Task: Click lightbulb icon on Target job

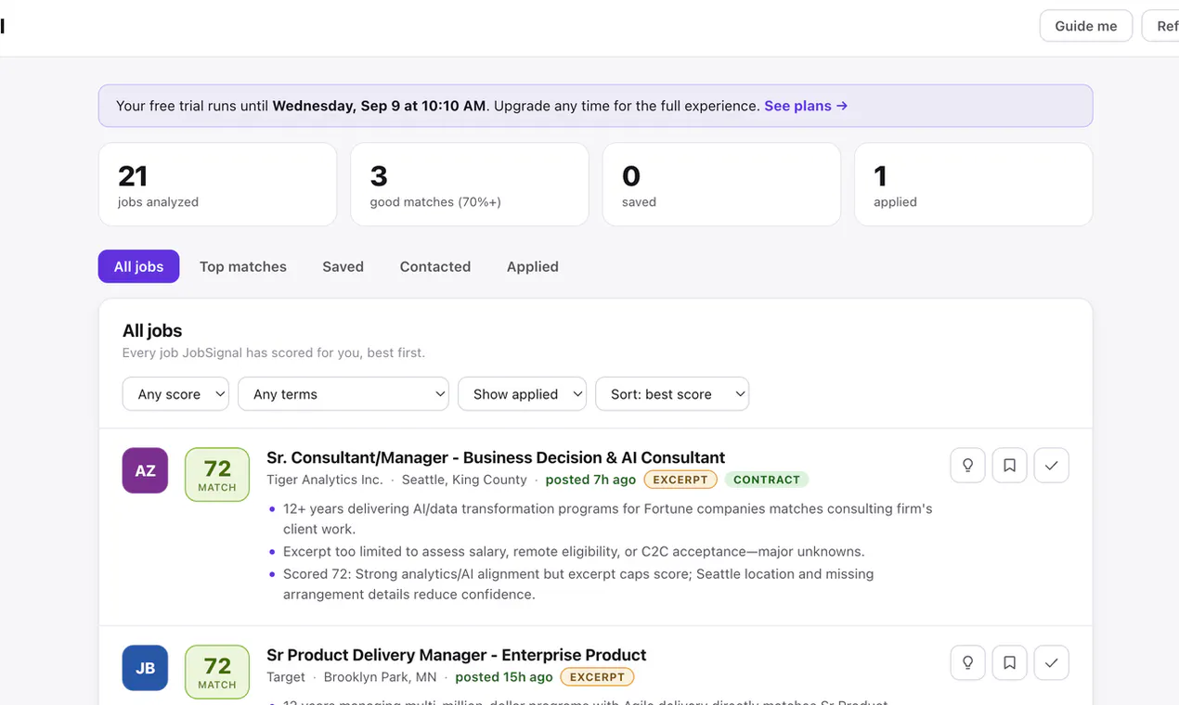Action: click(x=967, y=662)
